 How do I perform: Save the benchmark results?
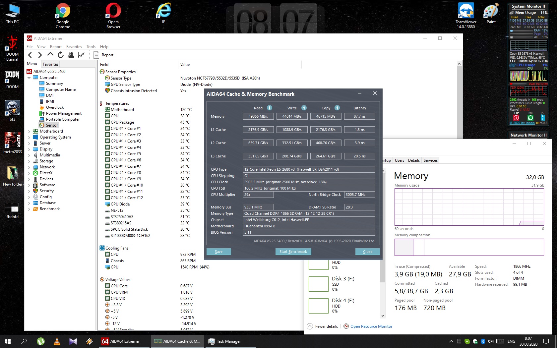coord(218,252)
